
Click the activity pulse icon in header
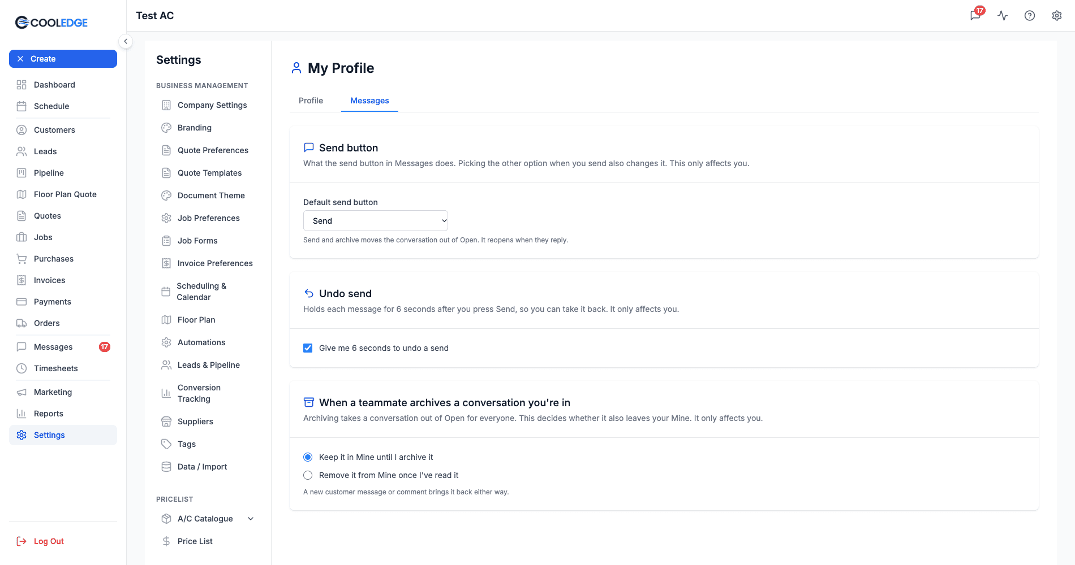pos(1003,15)
